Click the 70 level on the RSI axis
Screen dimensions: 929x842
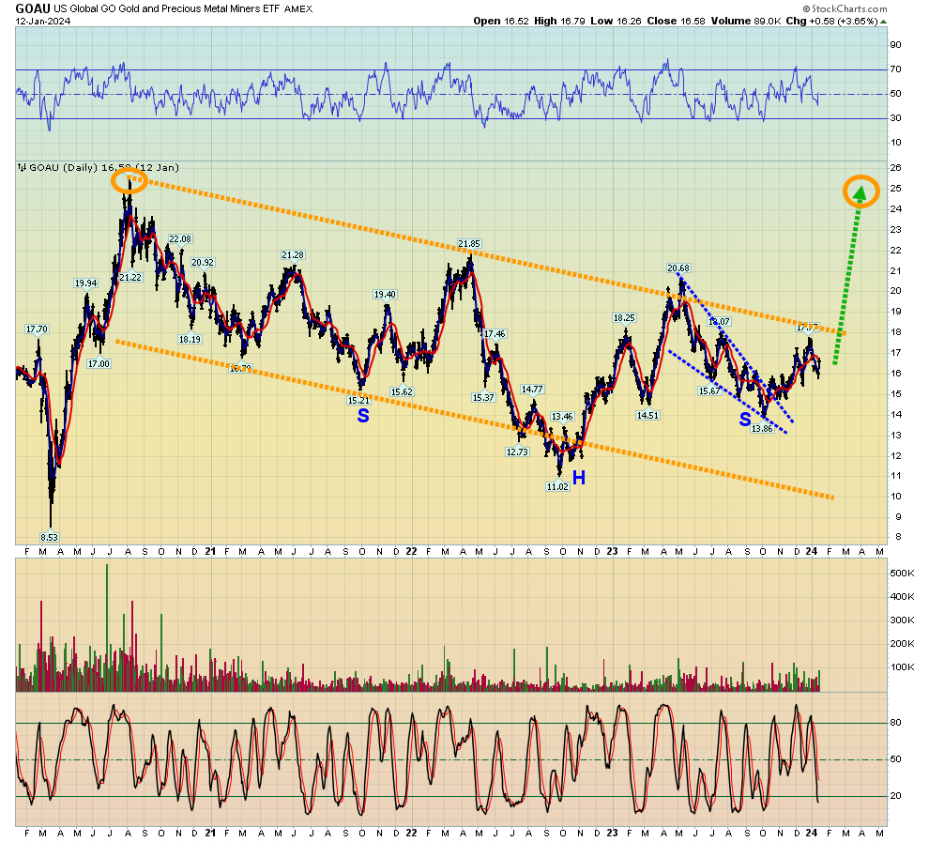[x=896, y=69]
